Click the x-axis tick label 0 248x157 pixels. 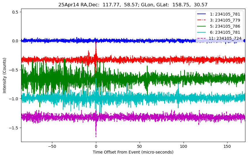click(x=96, y=146)
